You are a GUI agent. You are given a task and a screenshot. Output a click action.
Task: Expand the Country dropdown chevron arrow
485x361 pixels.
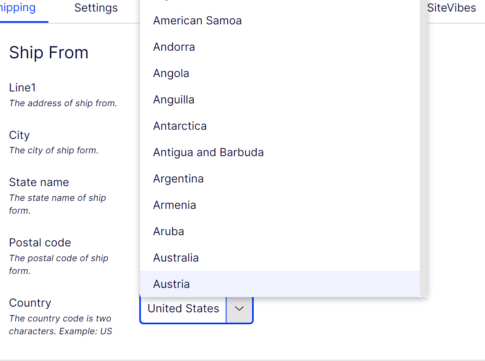pyautogui.click(x=239, y=309)
